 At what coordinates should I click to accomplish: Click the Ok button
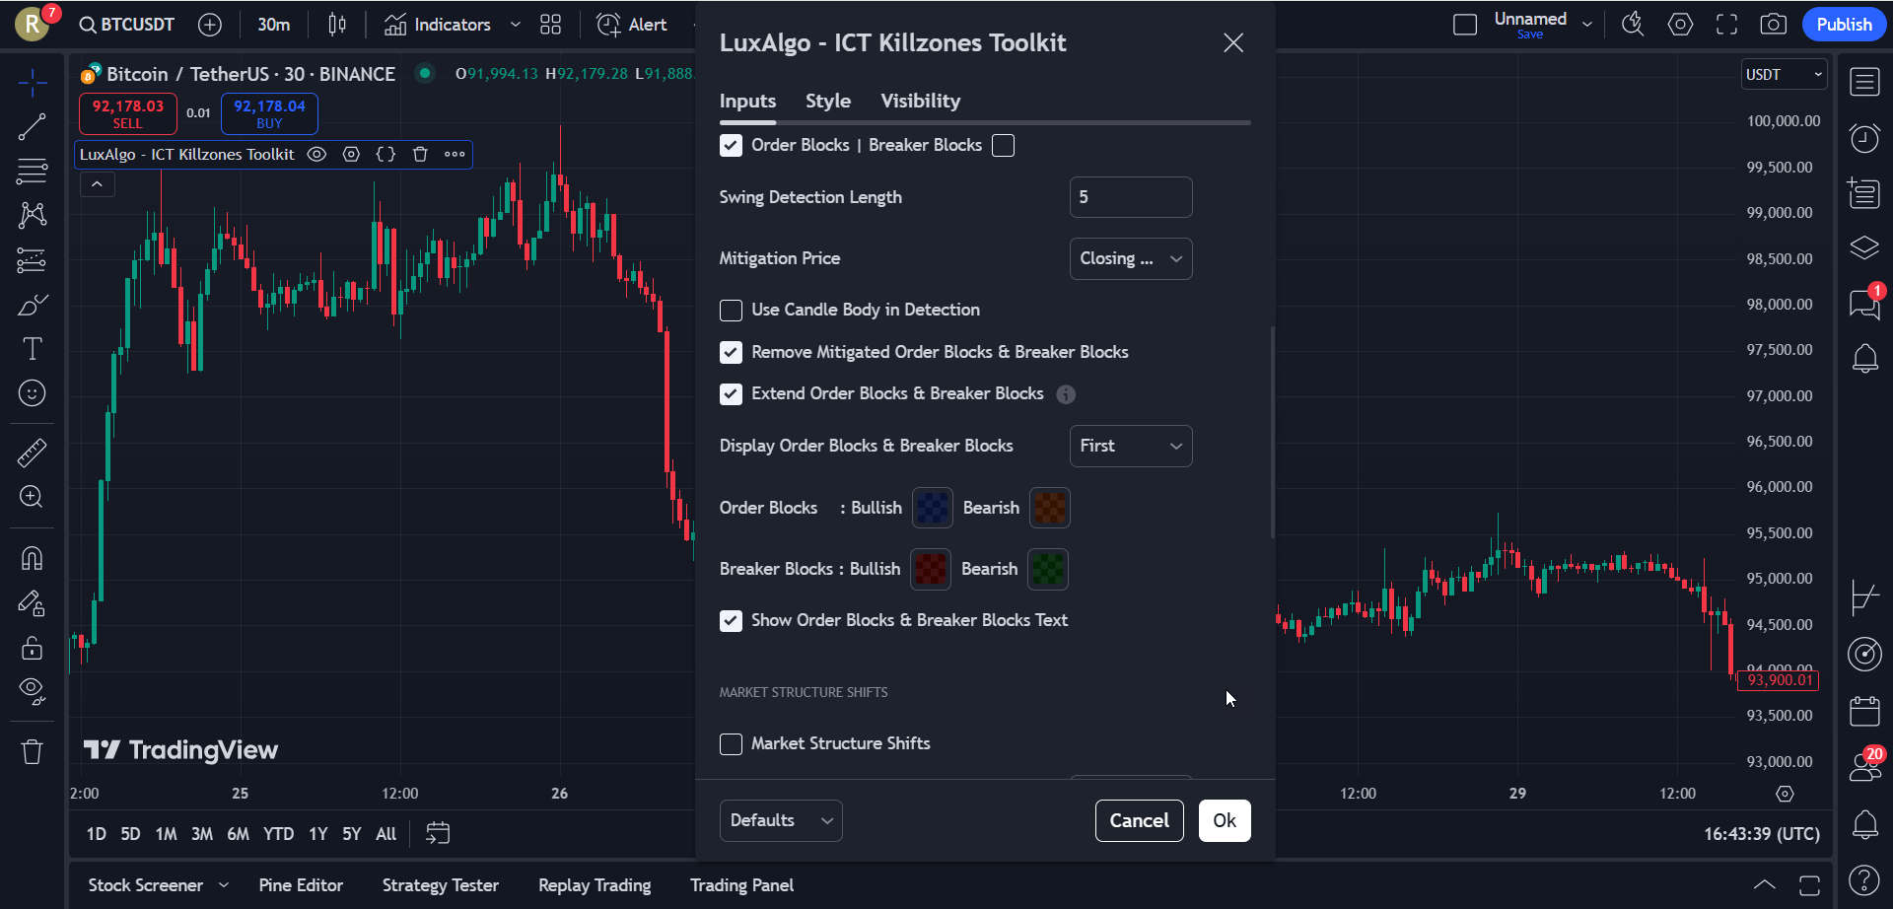coord(1225,820)
